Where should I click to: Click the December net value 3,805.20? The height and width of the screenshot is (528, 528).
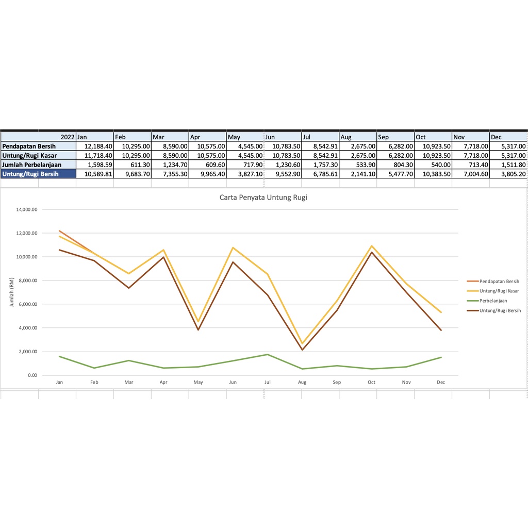(508, 174)
